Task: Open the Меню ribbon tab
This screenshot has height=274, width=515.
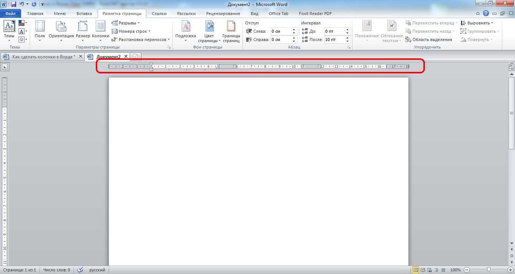Action: click(x=60, y=14)
